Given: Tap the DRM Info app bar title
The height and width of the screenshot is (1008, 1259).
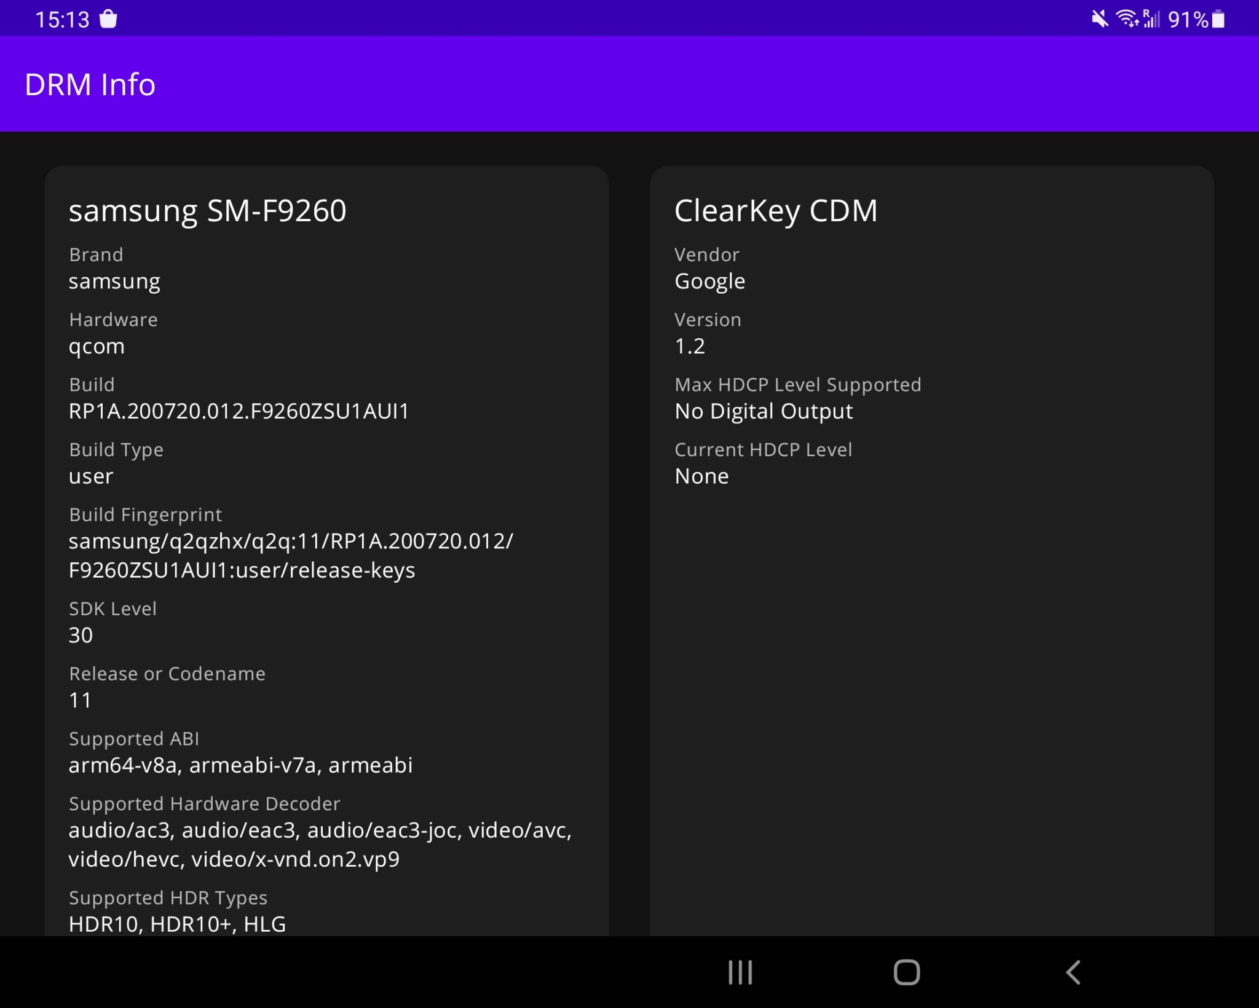Looking at the screenshot, I should [89, 84].
